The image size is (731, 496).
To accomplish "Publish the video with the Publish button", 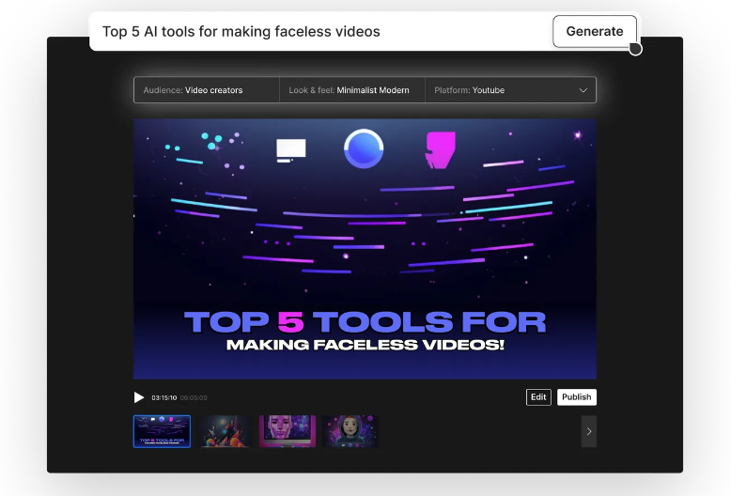I will [x=576, y=397].
